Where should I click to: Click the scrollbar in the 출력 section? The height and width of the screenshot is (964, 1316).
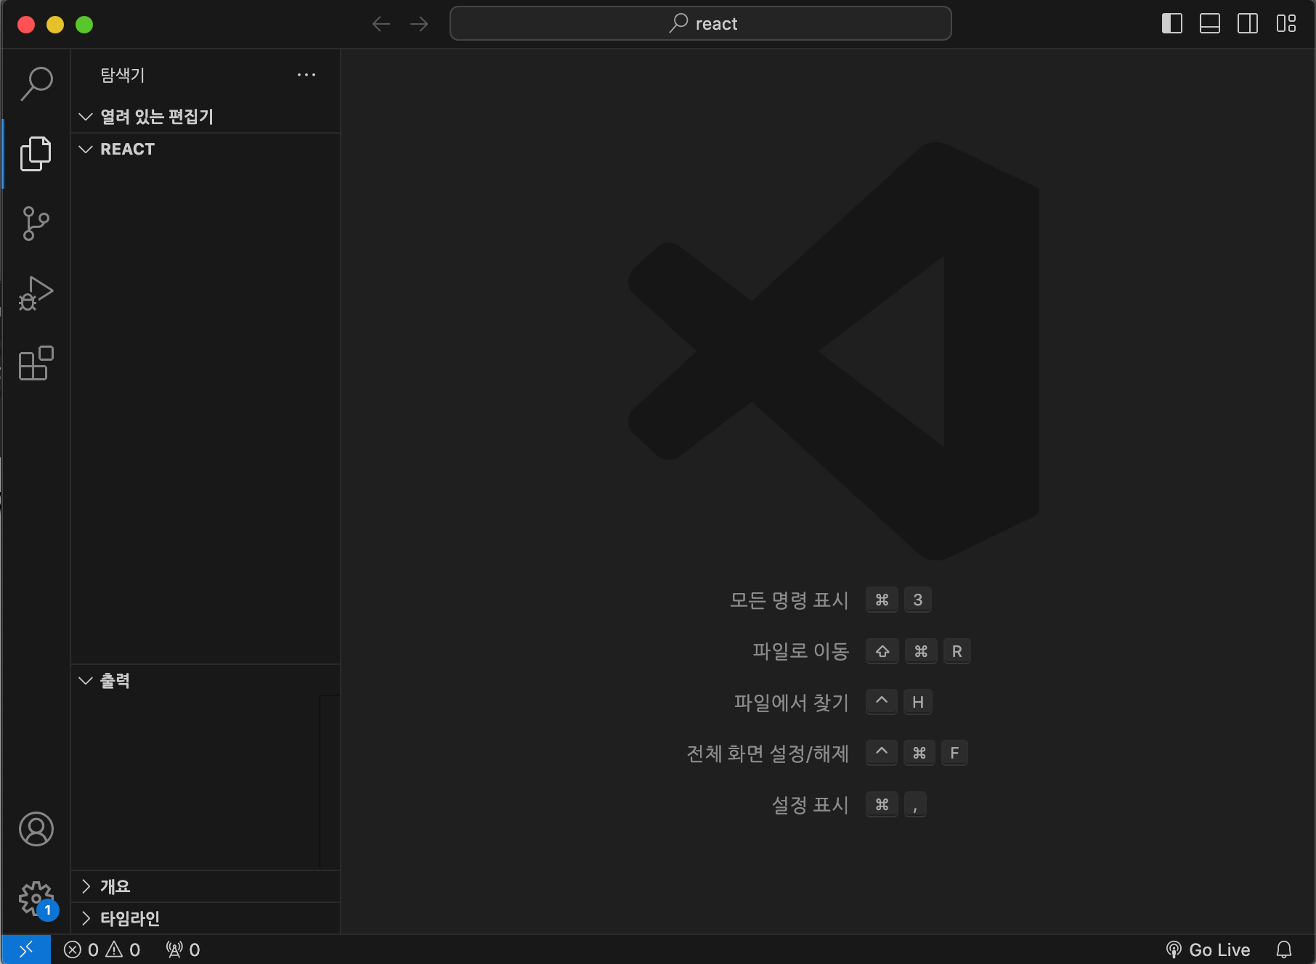330,783
